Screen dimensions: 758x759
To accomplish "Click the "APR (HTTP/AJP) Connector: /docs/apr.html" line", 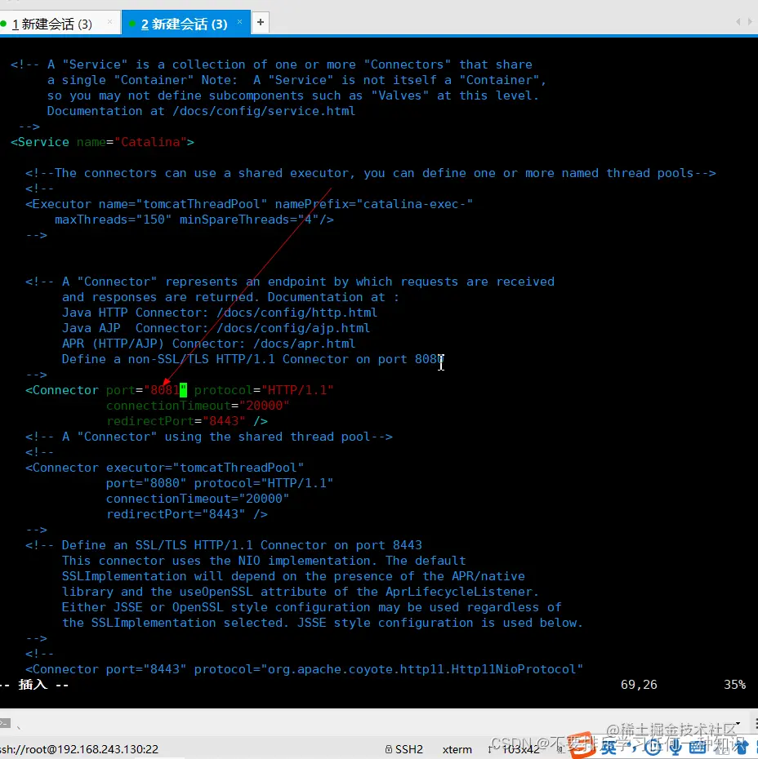I will (209, 344).
